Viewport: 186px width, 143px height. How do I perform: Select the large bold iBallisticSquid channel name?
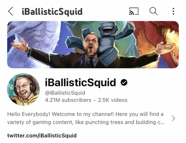coord(81,82)
